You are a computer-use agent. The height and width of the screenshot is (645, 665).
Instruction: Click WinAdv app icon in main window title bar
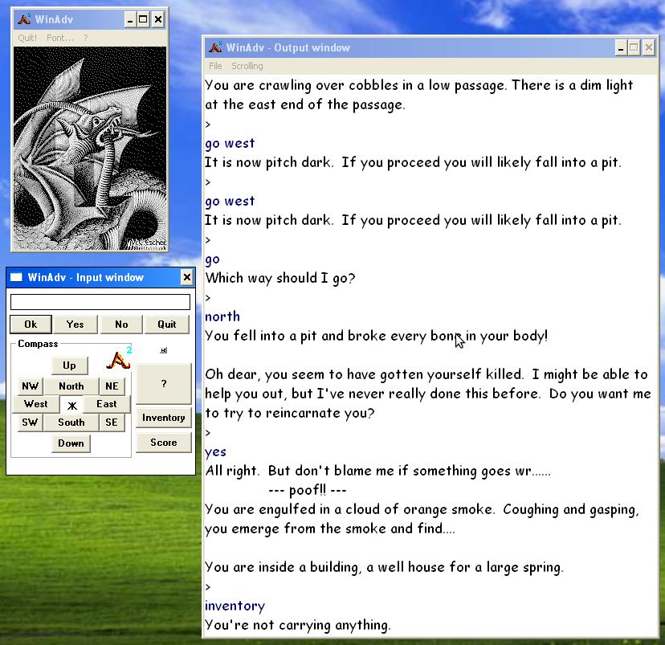pos(24,19)
